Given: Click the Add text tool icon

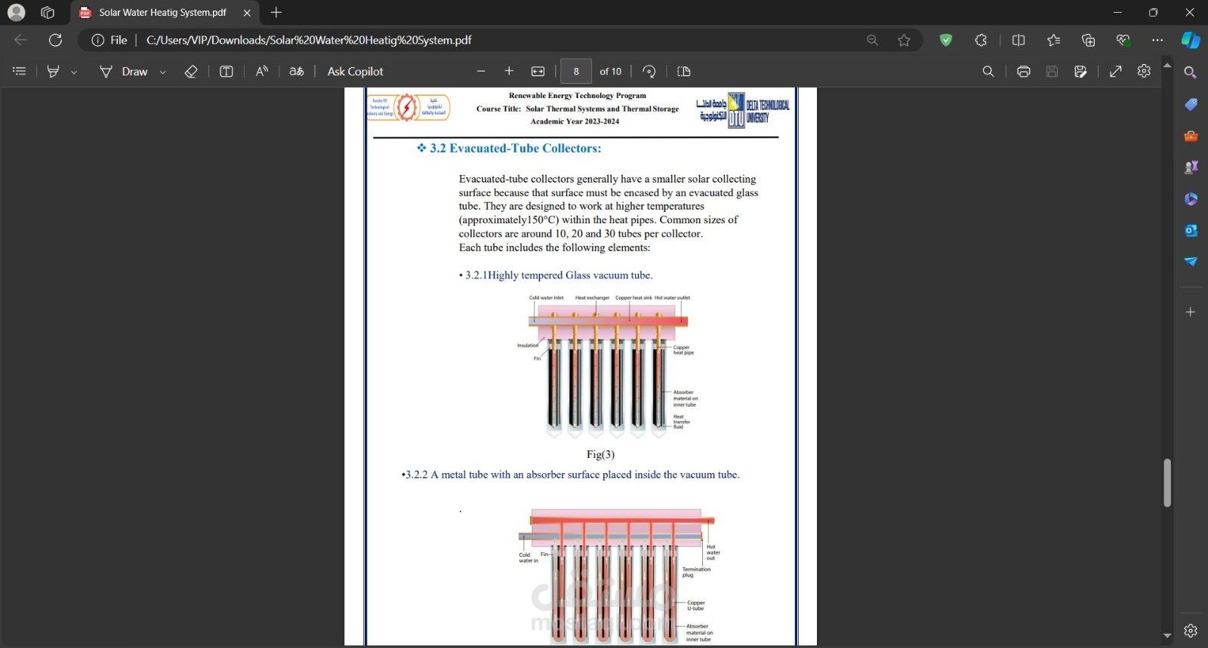Looking at the screenshot, I should 226,71.
